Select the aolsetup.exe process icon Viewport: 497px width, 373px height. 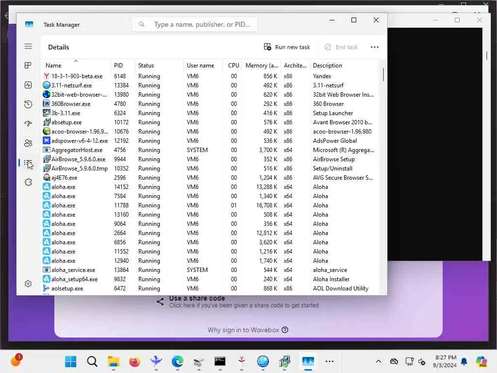tap(46, 288)
